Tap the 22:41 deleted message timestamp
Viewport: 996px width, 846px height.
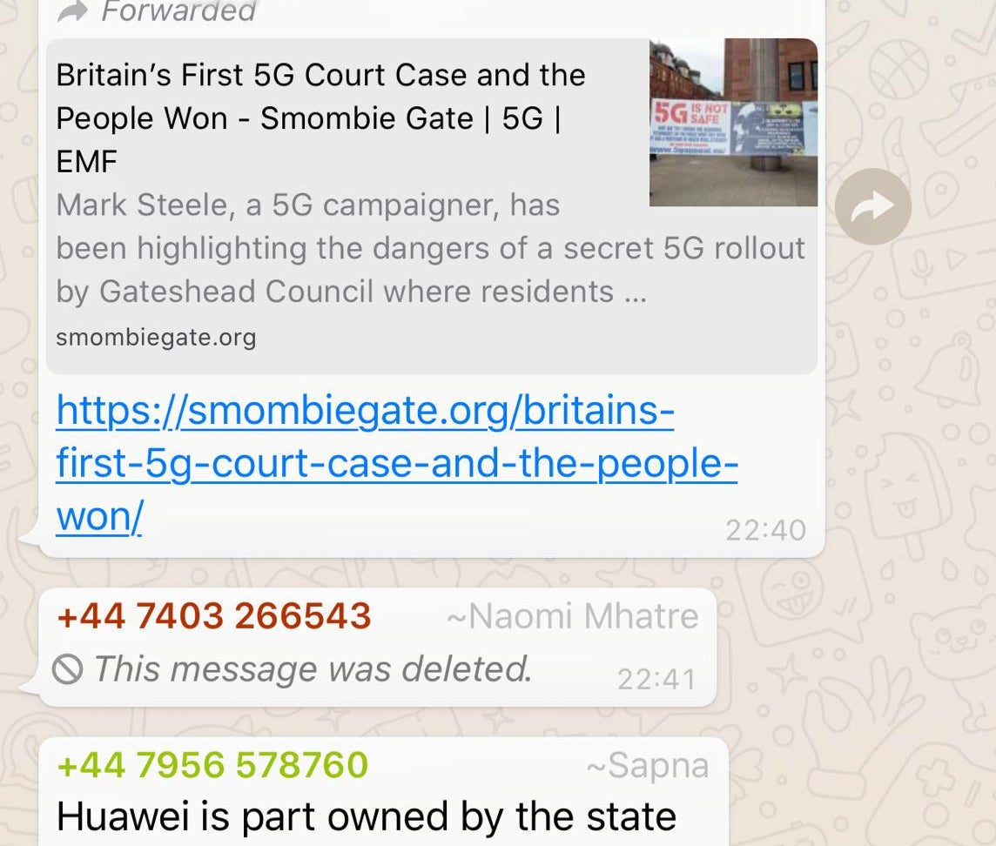coord(656,680)
